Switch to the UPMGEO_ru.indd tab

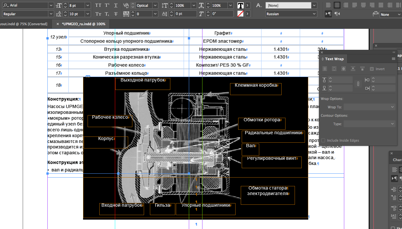tap(83, 24)
